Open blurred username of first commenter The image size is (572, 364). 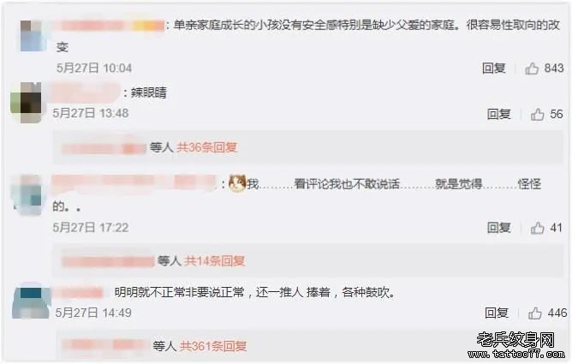[x=110, y=26]
